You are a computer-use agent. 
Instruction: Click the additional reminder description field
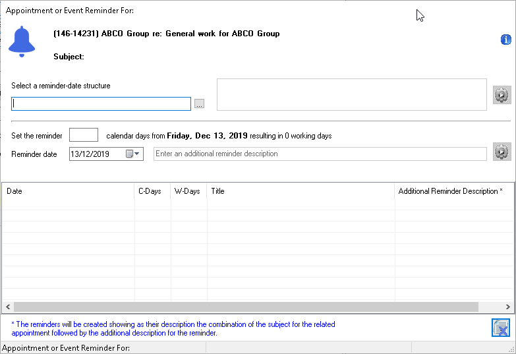click(x=320, y=154)
